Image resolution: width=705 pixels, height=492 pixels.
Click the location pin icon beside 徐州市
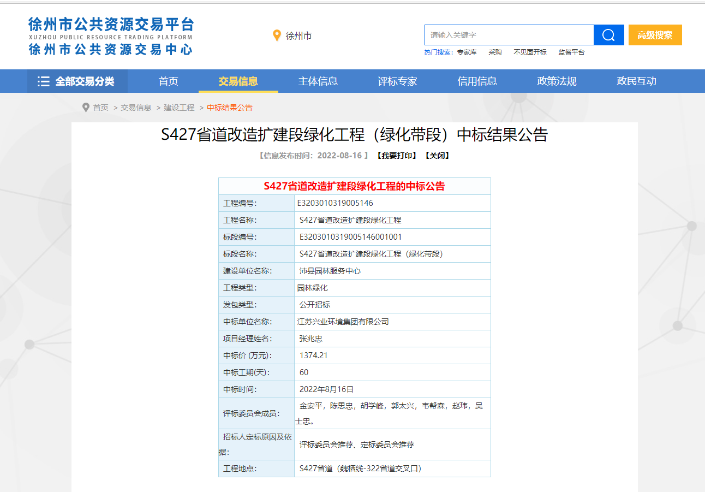click(277, 35)
